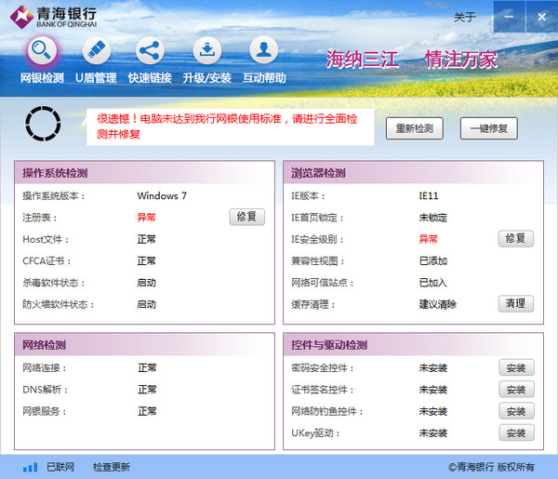Click the ©青海银行 版权所有 text
This screenshot has height=479, width=558.
(x=491, y=467)
